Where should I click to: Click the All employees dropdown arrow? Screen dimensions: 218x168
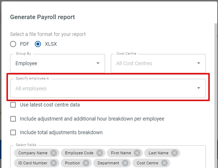pyautogui.click(x=199, y=88)
